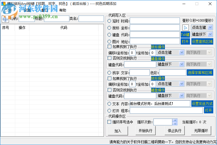Click the 色彩 input field
The height and width of the screenshot is (145, 217).
pos(173,72)
